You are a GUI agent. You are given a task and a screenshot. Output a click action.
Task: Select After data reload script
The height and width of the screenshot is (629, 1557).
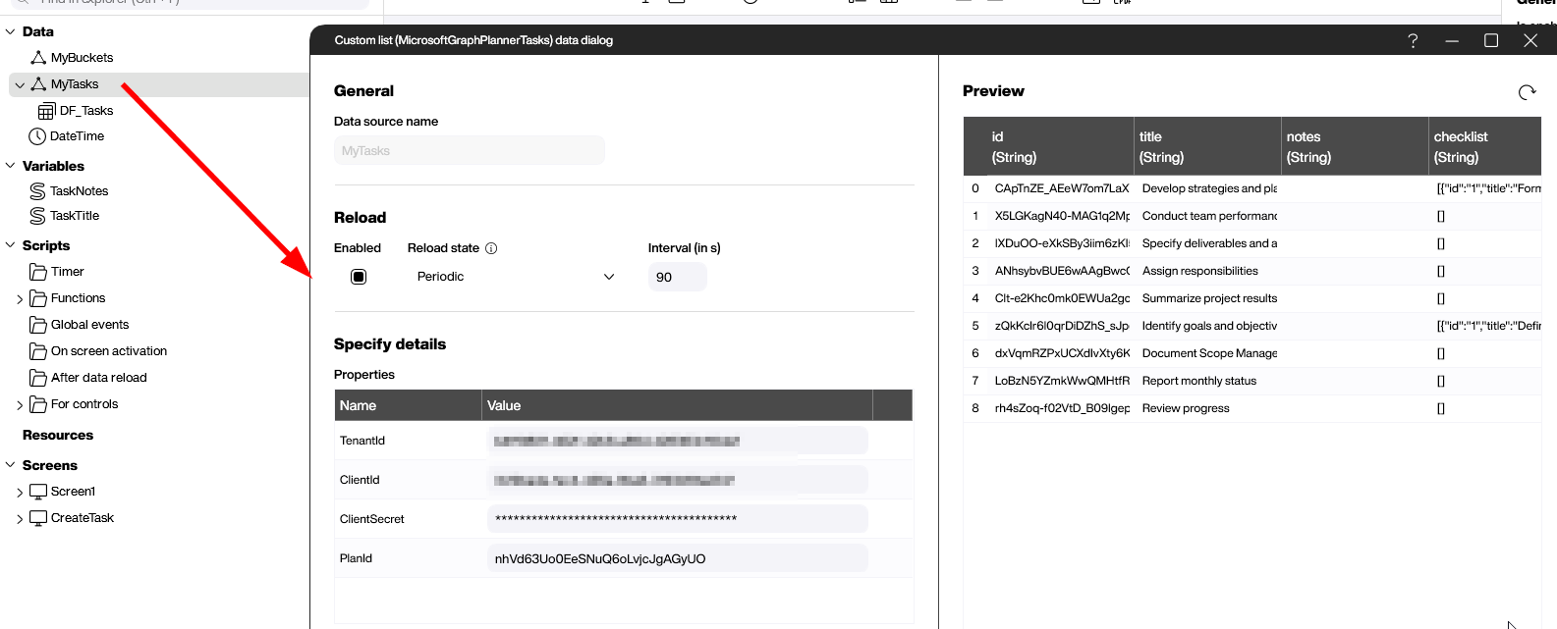(x=98, y=378)
